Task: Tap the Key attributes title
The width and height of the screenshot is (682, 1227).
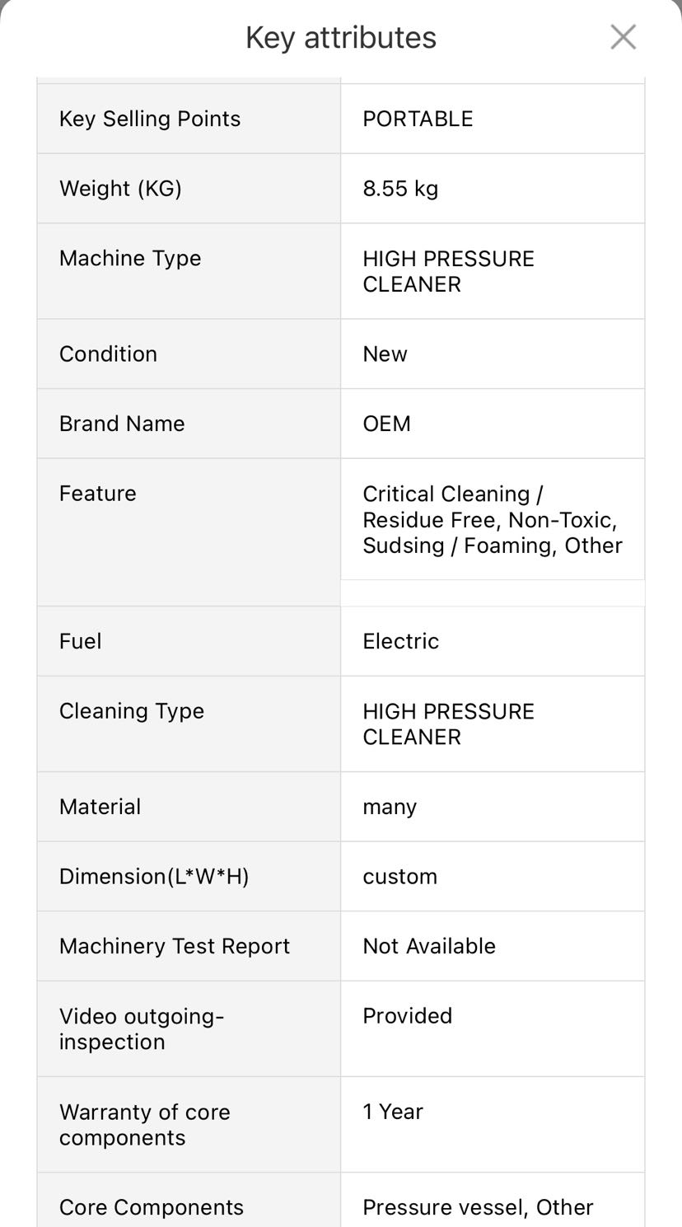Action: (341, 38)
